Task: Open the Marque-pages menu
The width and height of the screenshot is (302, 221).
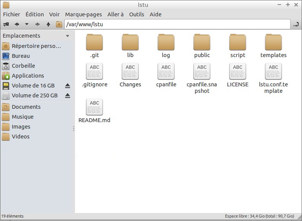Action: click(83, 14)
